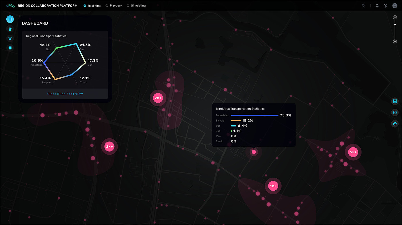402x225 pixels.
Task: Open the user profile avatar
Action: [395, 6]
